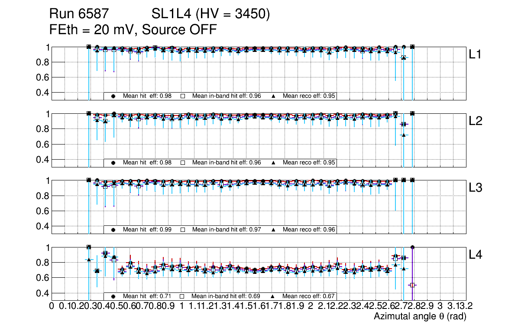Click the L4 legend filled circle marker
Viewport: 518px width, 334px height.
pyautogui.click(x=113, y=296)
